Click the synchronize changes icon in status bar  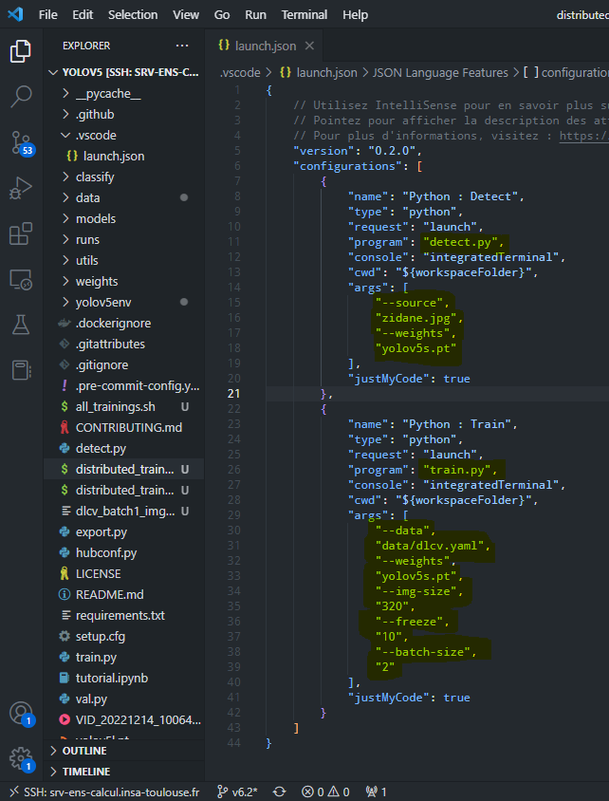click(279, 792)
